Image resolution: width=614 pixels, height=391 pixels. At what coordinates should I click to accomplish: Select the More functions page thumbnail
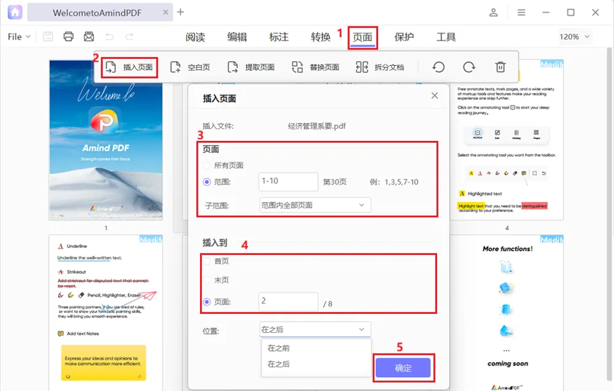[x=507, y=313]
